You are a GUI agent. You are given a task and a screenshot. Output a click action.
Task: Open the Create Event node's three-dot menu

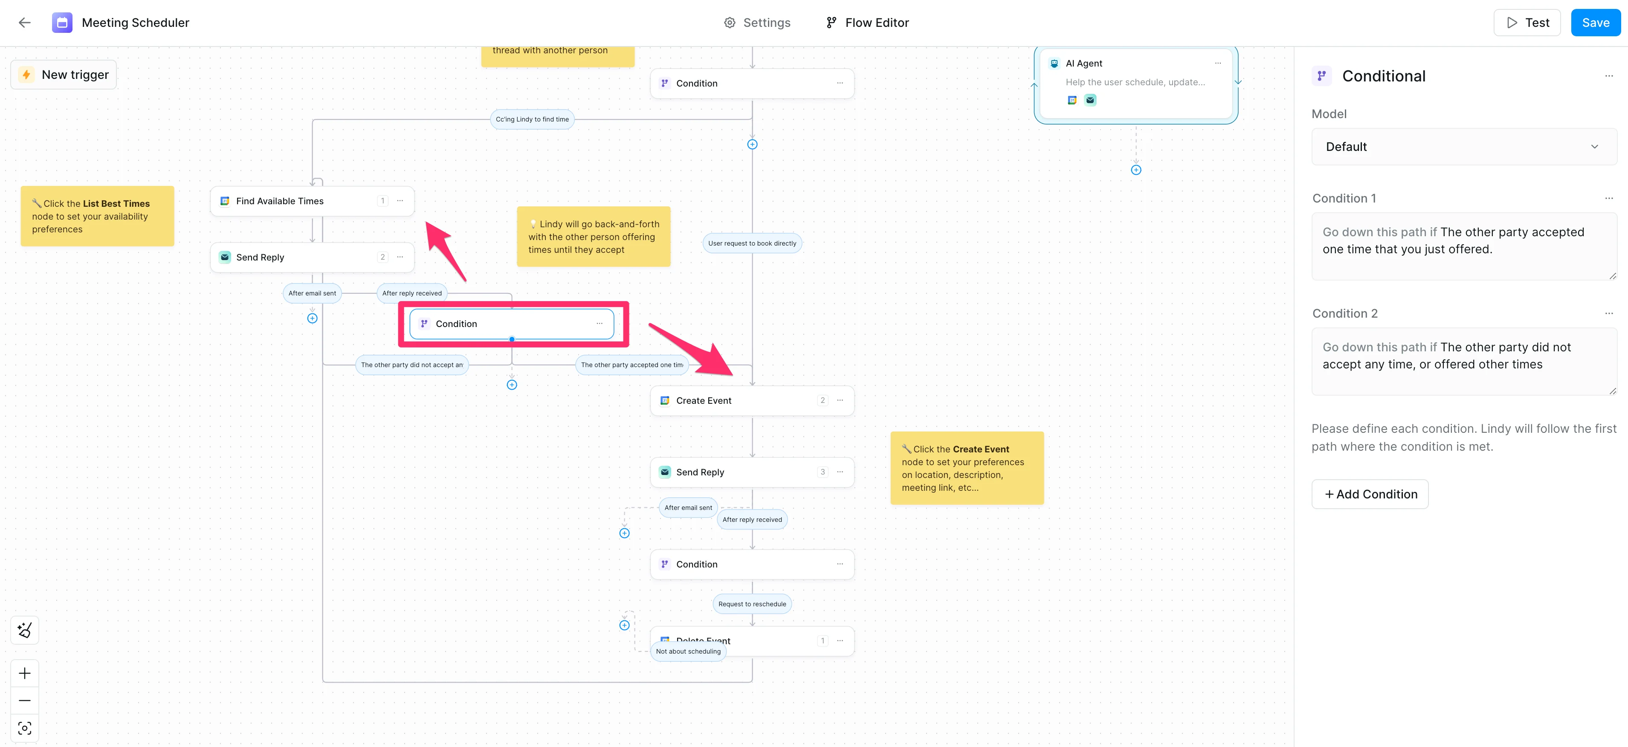coord(840,401)
